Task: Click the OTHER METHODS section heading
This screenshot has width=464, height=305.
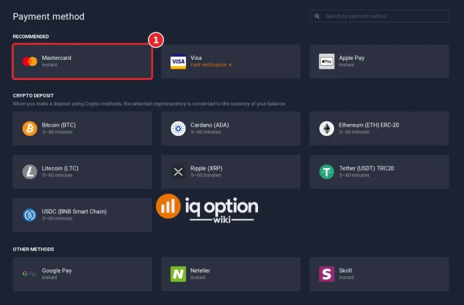Action: [33, 249]
